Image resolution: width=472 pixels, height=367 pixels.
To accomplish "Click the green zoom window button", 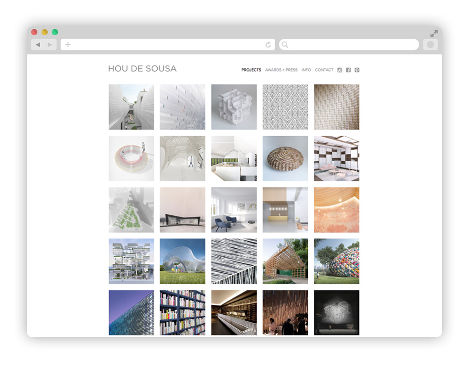I will click(x=55, y=32).
